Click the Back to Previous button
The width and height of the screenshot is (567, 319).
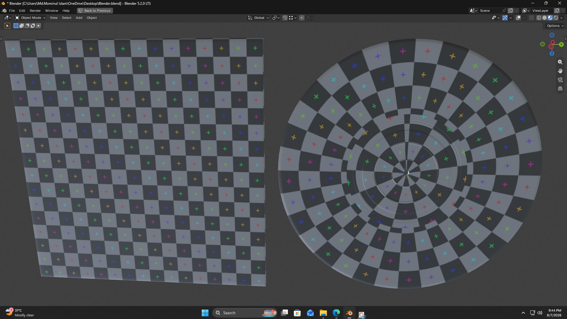pyautogui.click(x=95, y=11)
